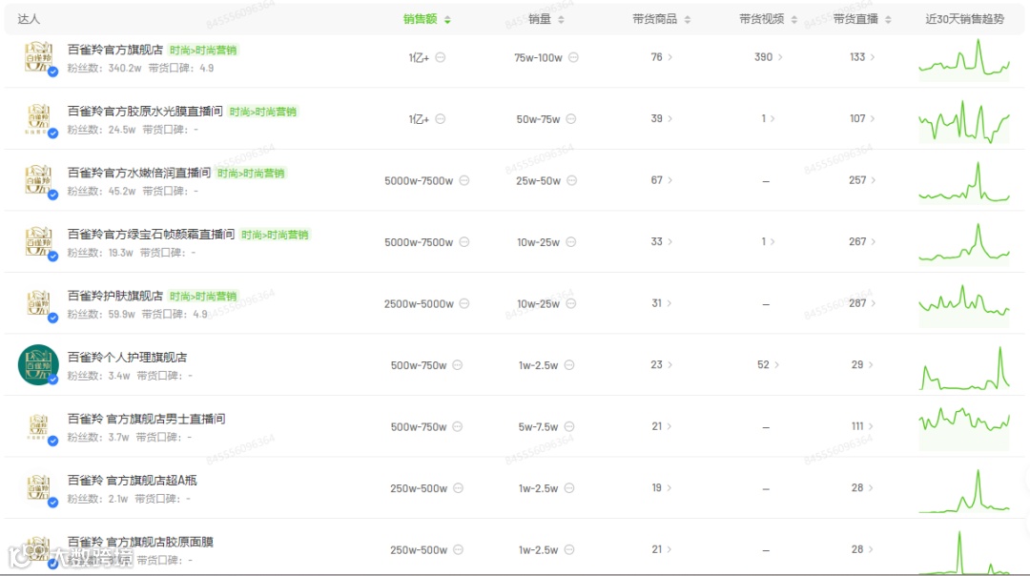This screenshot has width=1030, height=576.
Task: Open 百雀羚 官方旗舰店男士直播间 avatar
Action: pos(38,426)
